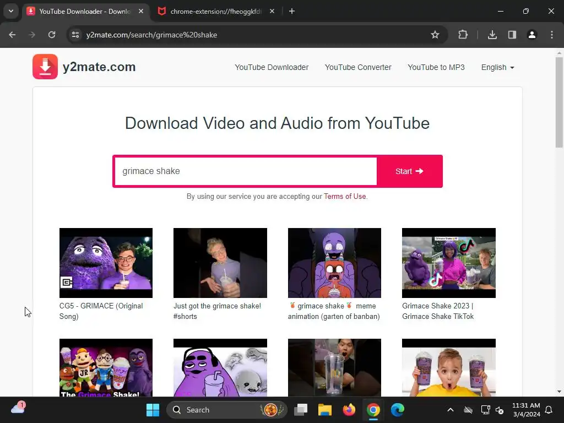Screen dimensions: 564x423
Task: Open the notifications bell
Action: (x=549, y=410)
